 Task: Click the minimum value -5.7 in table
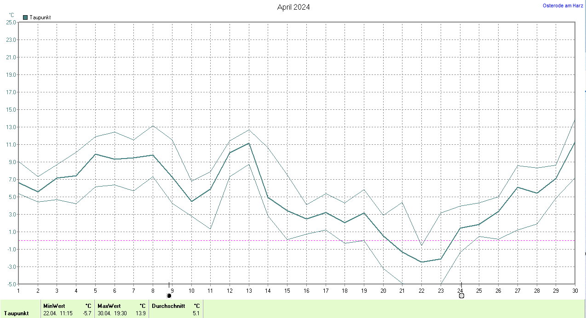(87, 313)
